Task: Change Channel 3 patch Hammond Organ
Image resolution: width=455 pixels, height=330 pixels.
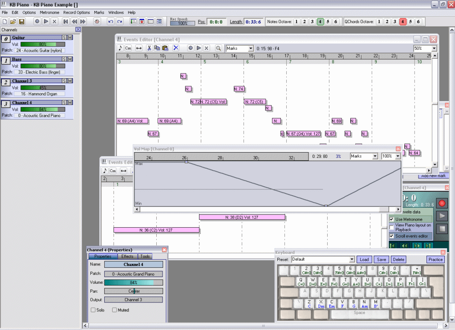Action: [39, 94]
